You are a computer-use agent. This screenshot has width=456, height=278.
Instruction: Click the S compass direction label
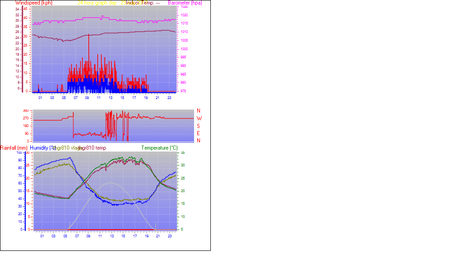point(199,126)
